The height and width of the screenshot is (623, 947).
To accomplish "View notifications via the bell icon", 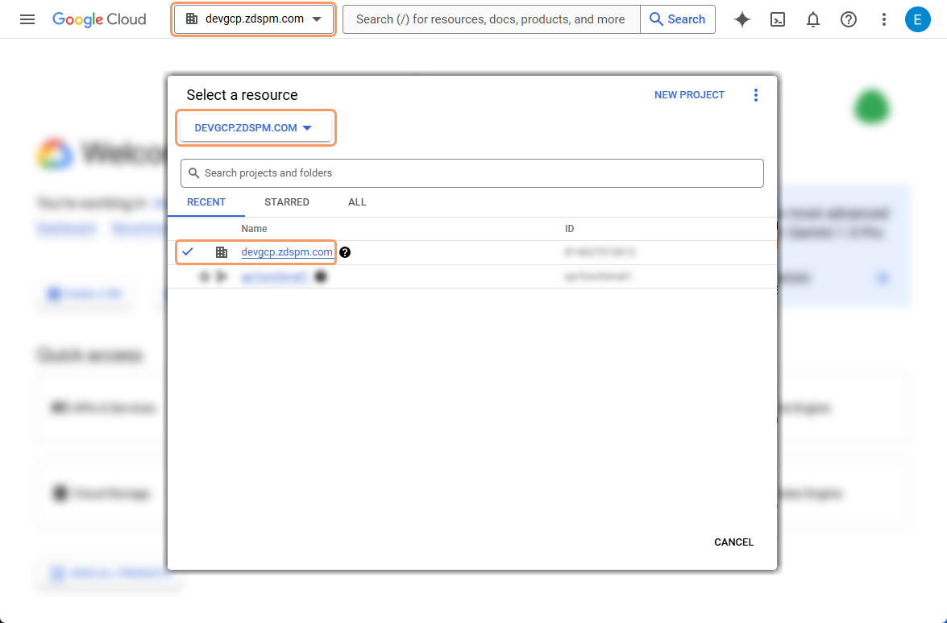I will click(x=812, y=19).
